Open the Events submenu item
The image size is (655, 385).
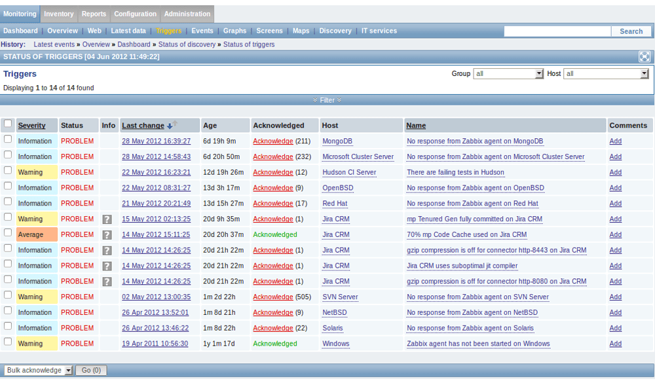click(x=202, y=30)
